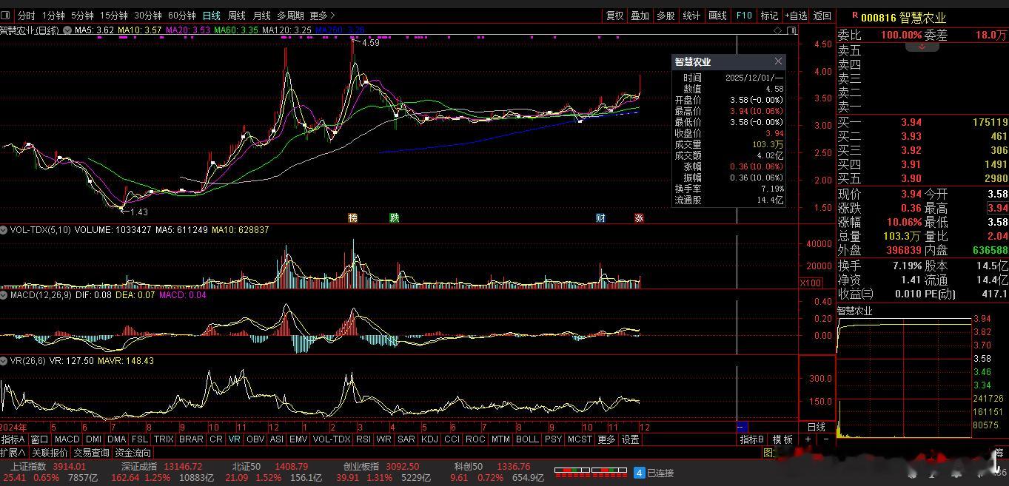The image size is (1009, 486).
Task: Open the 资金流向 tab
Action: 133,453
